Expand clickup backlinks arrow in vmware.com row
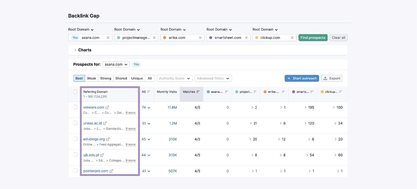 334,108
